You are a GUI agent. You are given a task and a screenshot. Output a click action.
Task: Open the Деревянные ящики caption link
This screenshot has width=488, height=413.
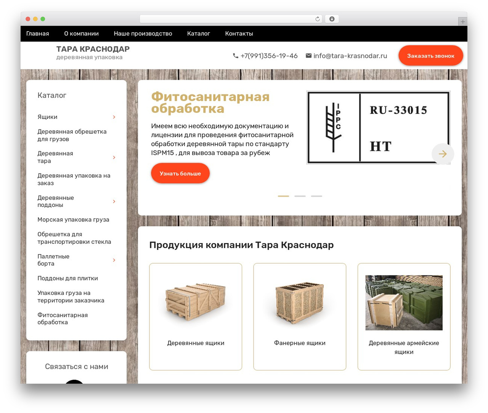(196, 343)
